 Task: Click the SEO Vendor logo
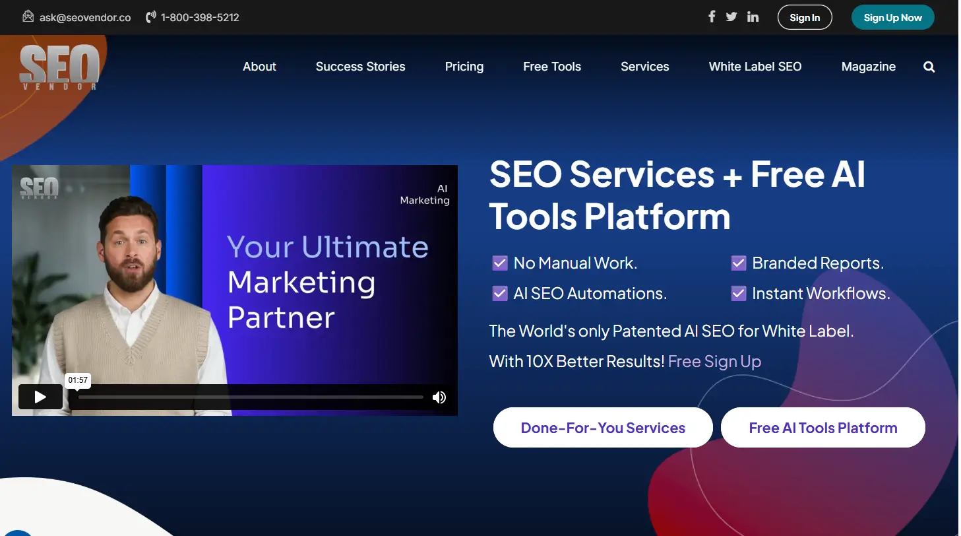[x=59, y=67]
